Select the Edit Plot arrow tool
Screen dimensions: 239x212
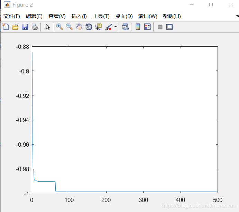click(x=47, y=27)
